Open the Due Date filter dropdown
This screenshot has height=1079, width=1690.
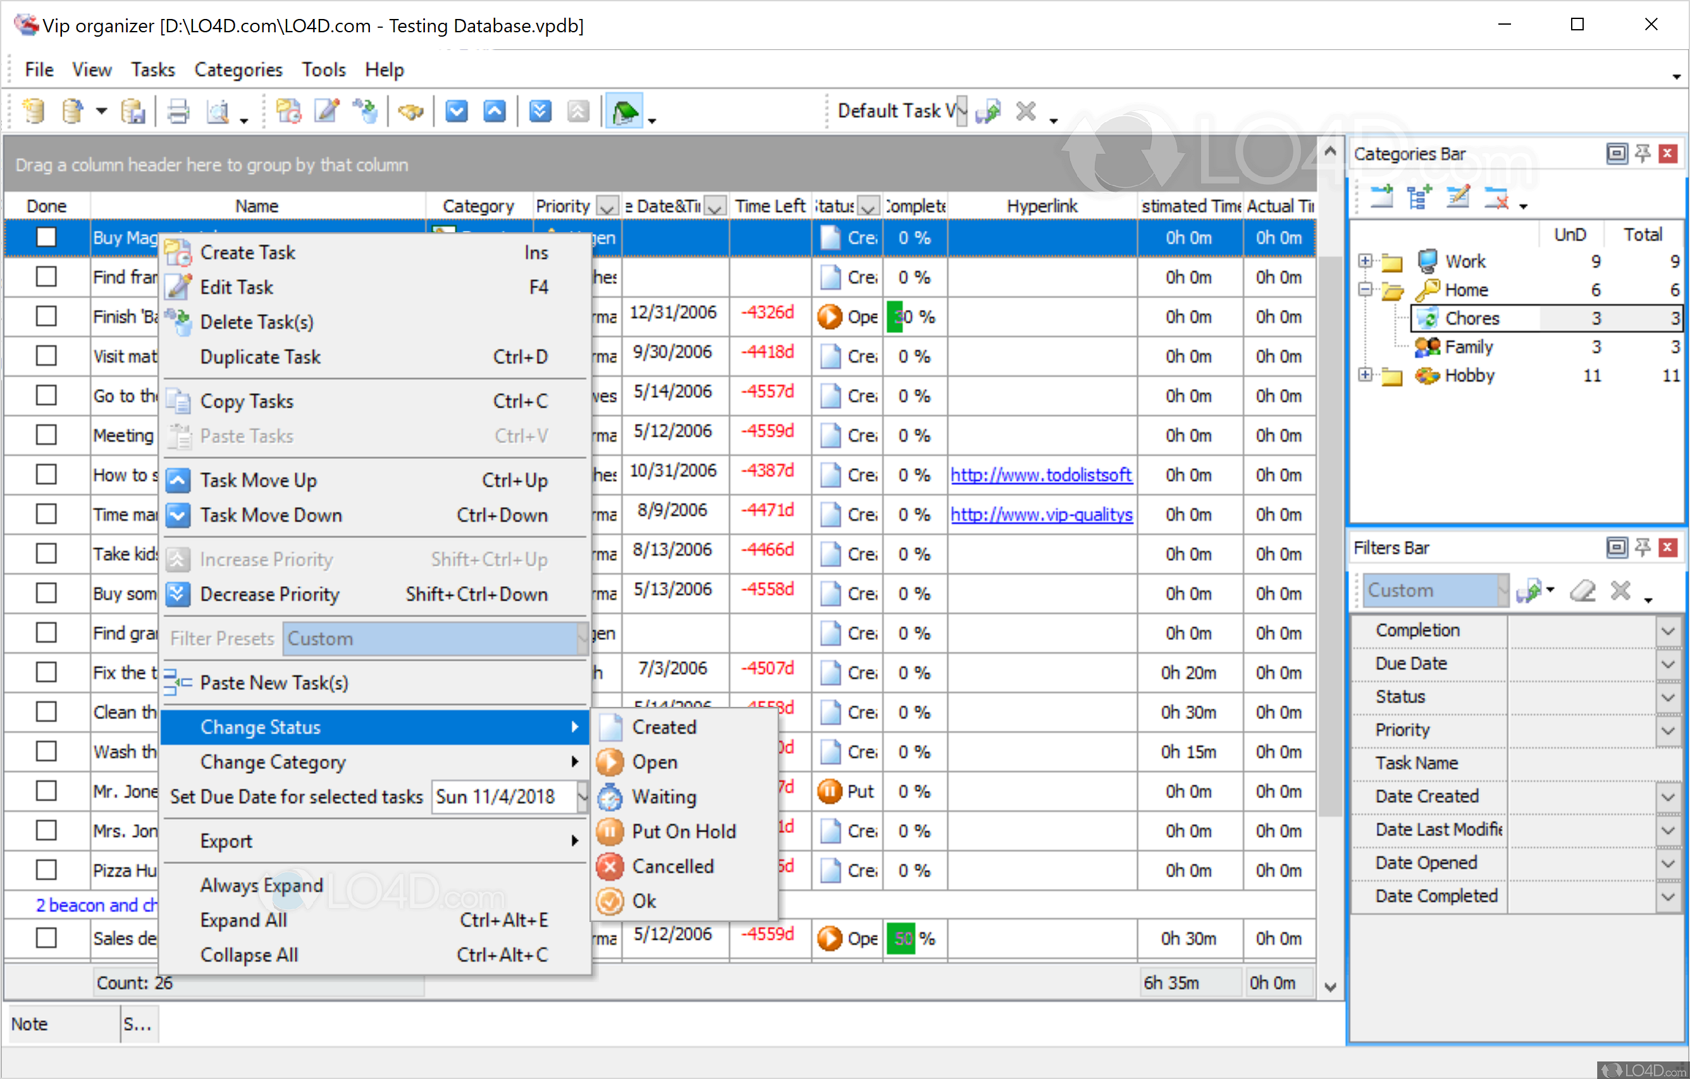pos(1668,663)
